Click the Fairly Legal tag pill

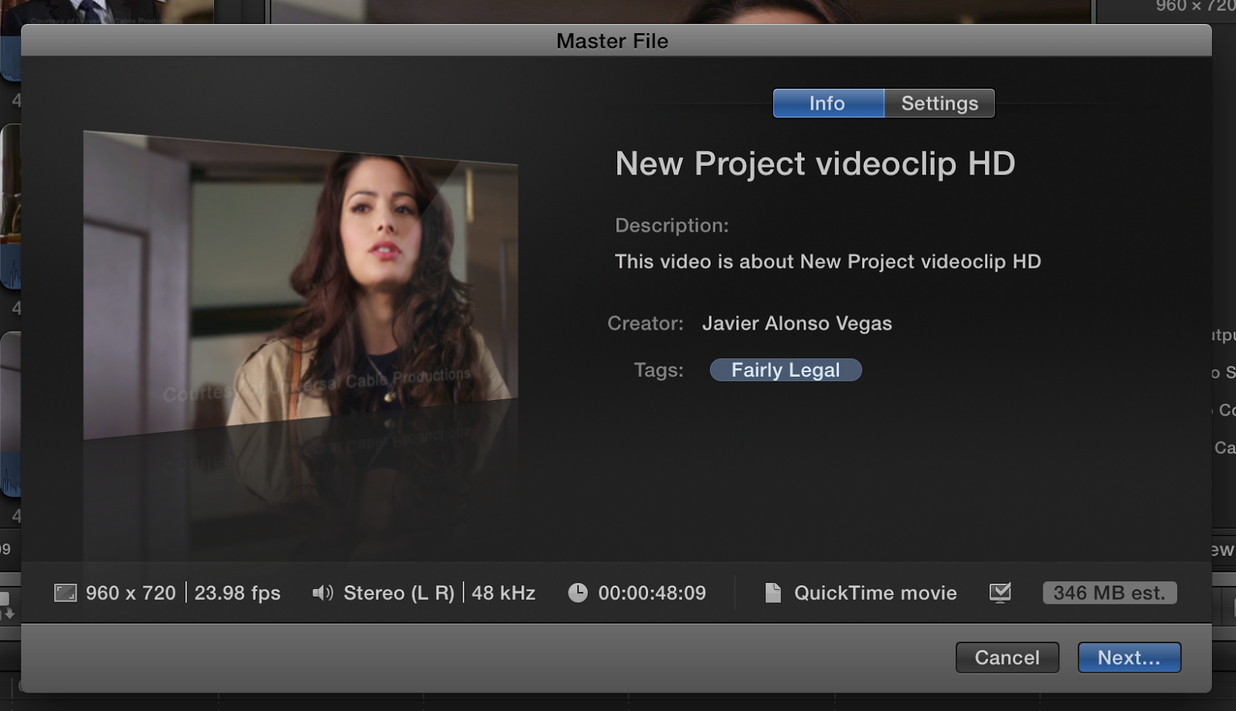pyautogui.click(x=785, y=370)
